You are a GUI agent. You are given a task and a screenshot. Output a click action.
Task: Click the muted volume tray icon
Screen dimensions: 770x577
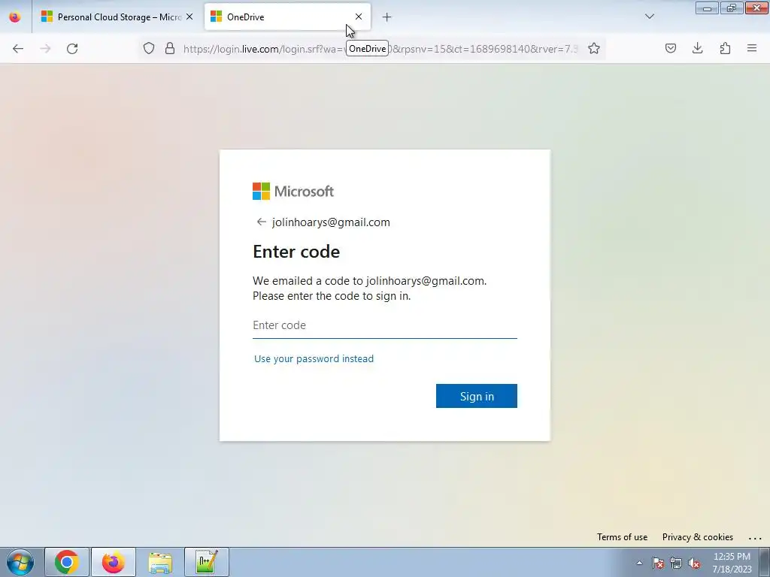pos(694,563)
